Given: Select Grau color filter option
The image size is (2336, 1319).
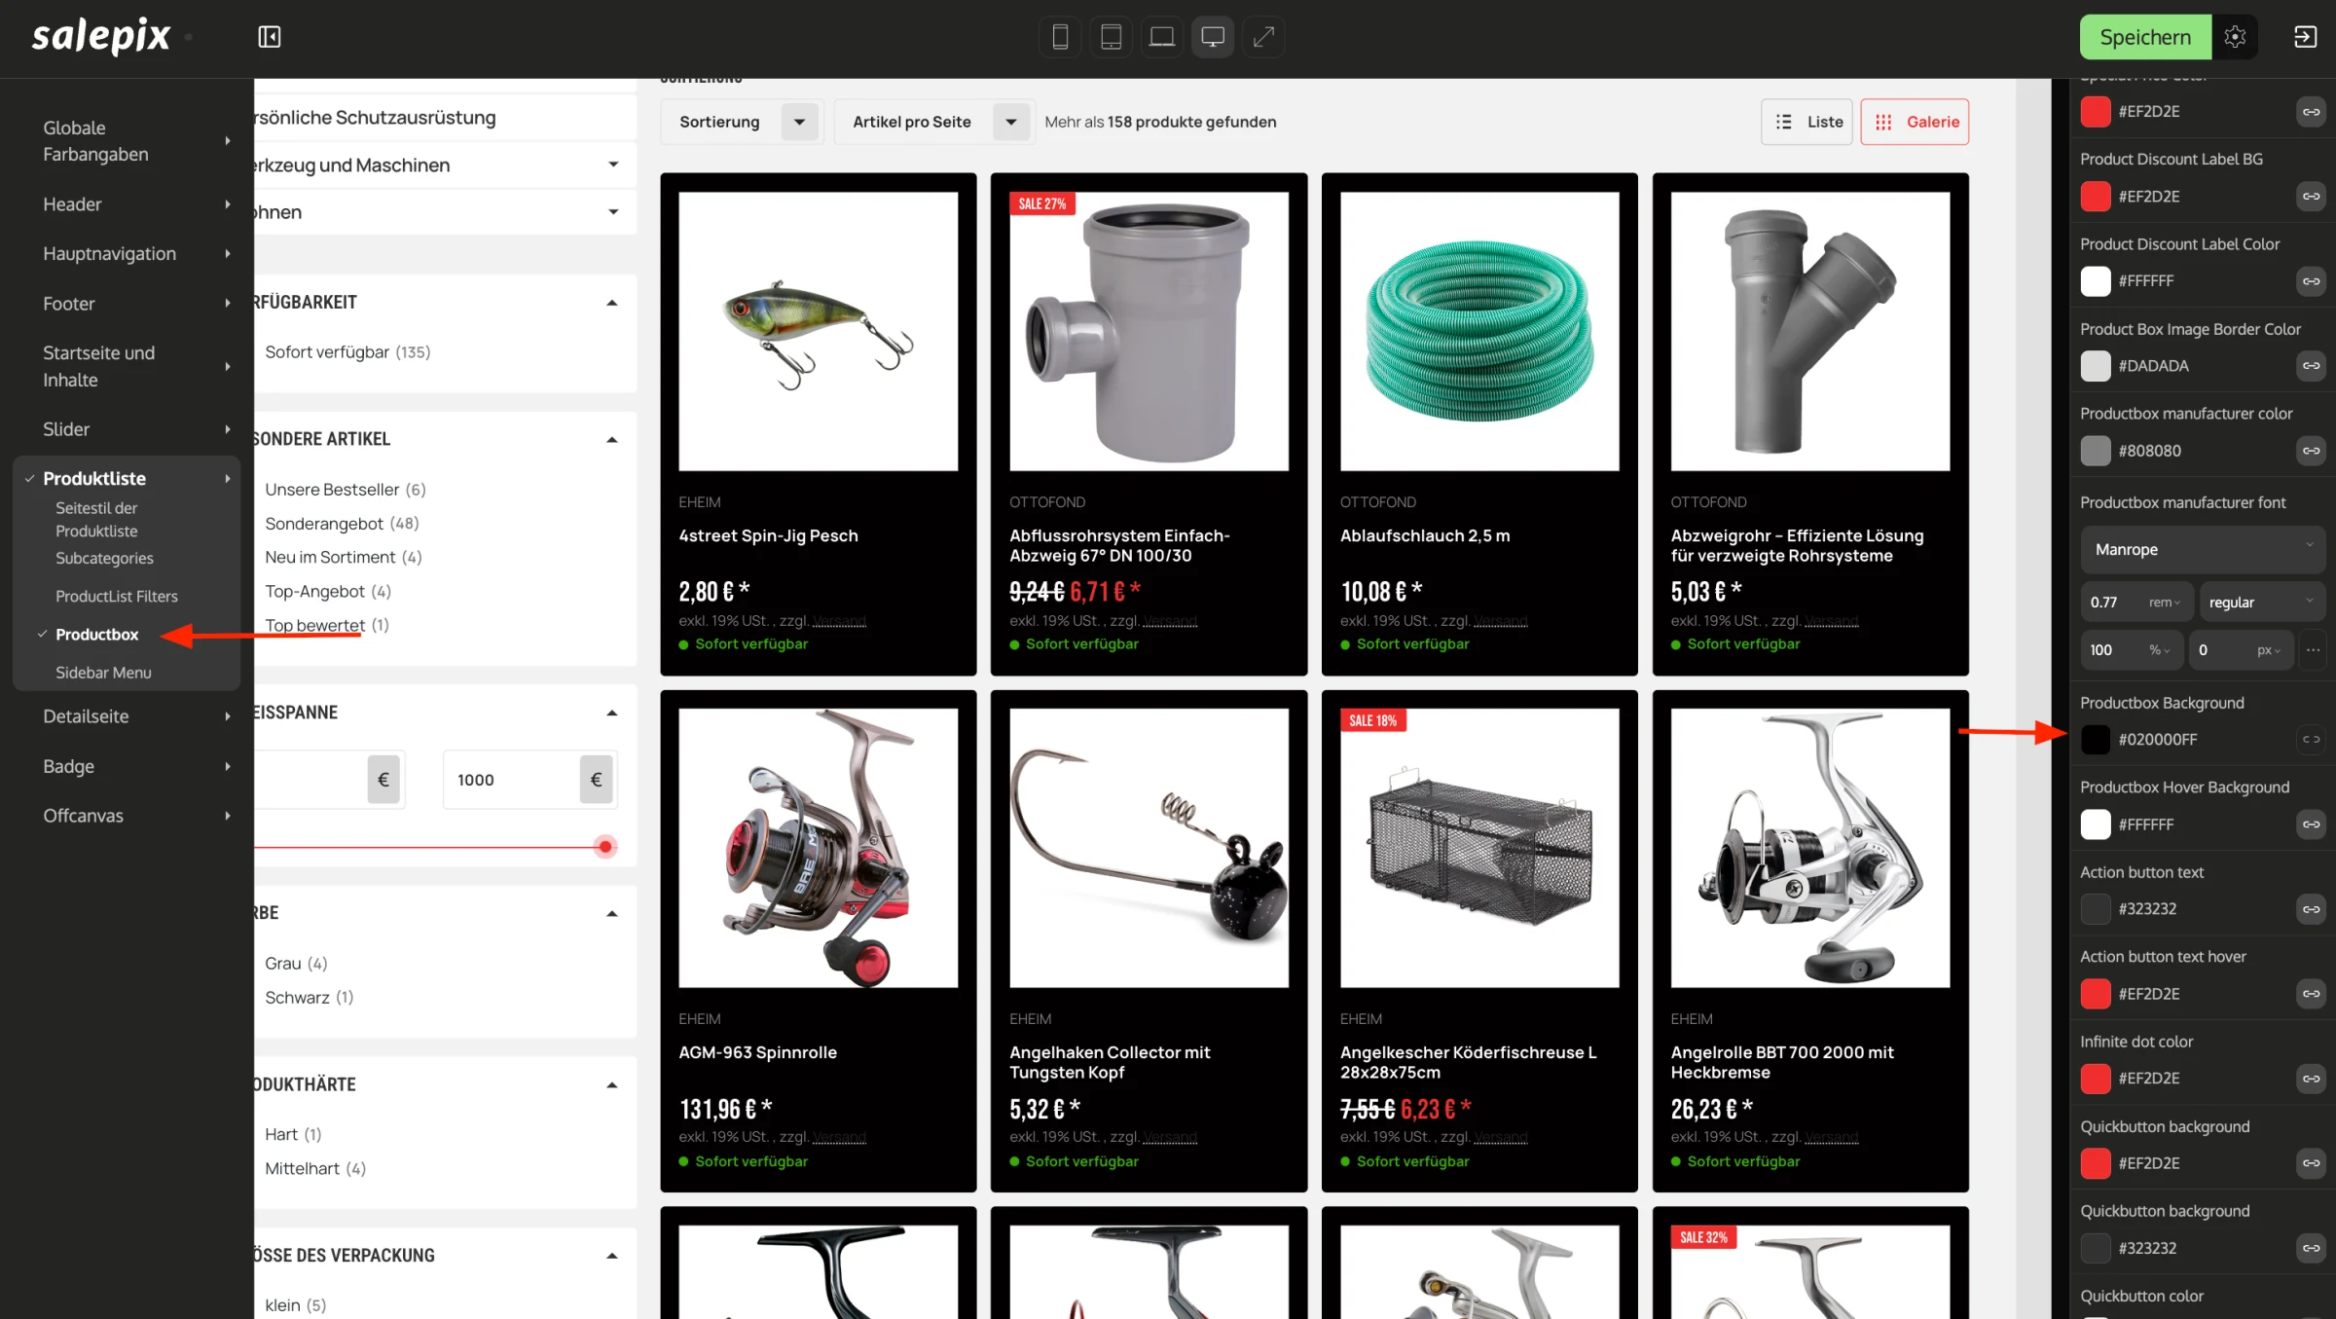Looking at the screenshot, I should [296, 964].
